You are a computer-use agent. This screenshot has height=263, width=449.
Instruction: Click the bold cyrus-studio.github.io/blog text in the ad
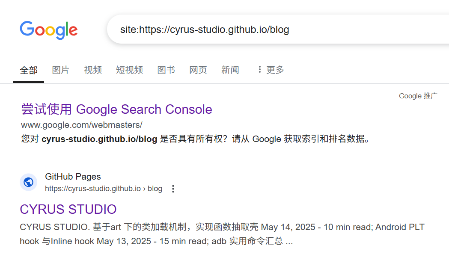pyautogui.click(x=99, y=139)
